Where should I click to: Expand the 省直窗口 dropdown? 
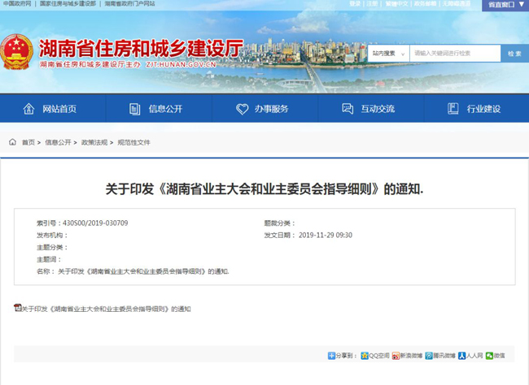[x=505, y=5]
